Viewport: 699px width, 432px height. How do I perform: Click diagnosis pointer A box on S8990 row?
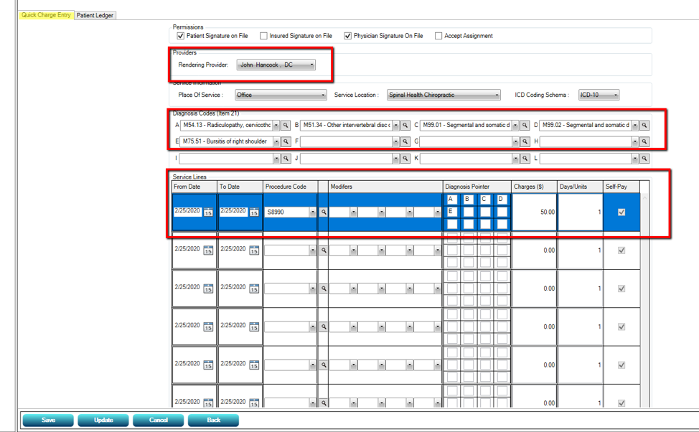pos(452,199)
